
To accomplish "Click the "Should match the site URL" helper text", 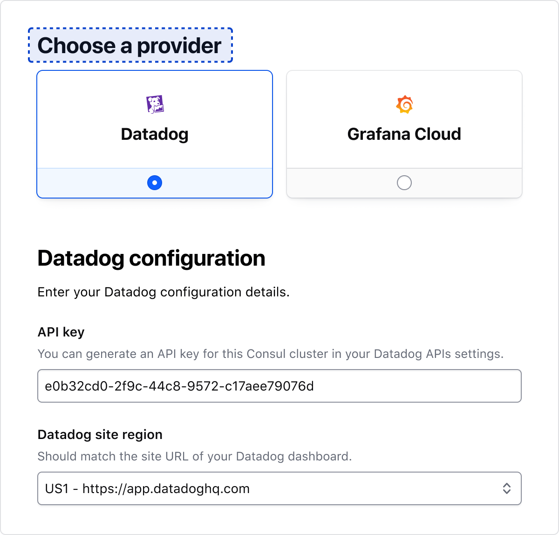I will point(194,456).
